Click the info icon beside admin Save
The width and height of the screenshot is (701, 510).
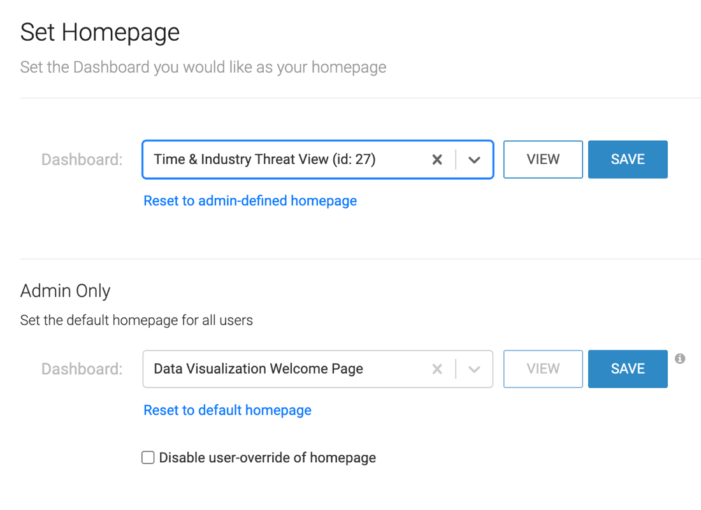tap(680, 359)
